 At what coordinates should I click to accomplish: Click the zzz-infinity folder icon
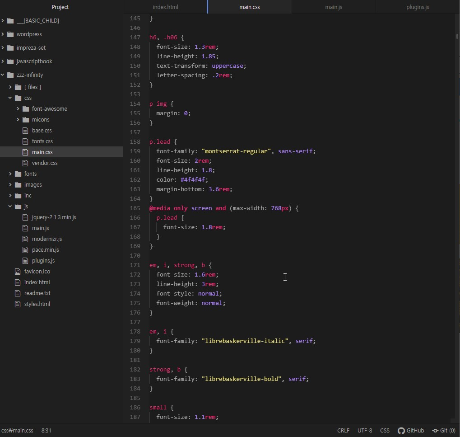coord(10,75)
